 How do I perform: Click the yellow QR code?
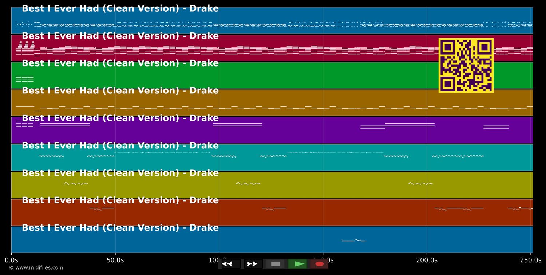[466, 65]
